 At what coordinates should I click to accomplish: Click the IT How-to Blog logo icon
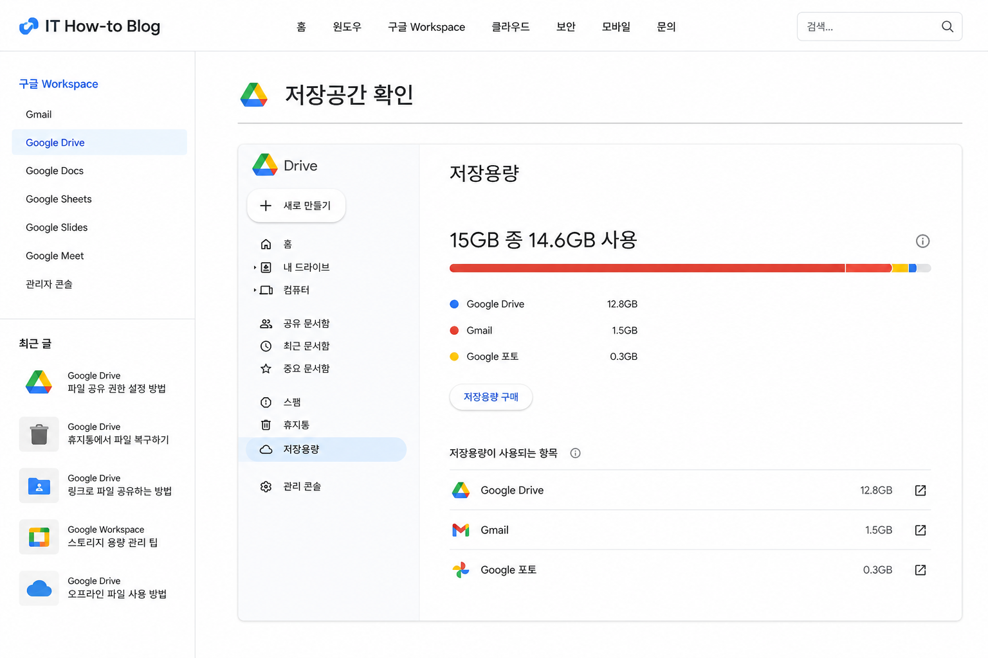tap(29, 26)
